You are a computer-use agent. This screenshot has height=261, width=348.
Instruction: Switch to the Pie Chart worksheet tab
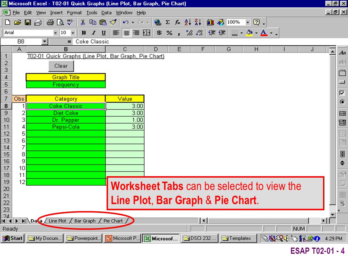[x=113, y=221]
